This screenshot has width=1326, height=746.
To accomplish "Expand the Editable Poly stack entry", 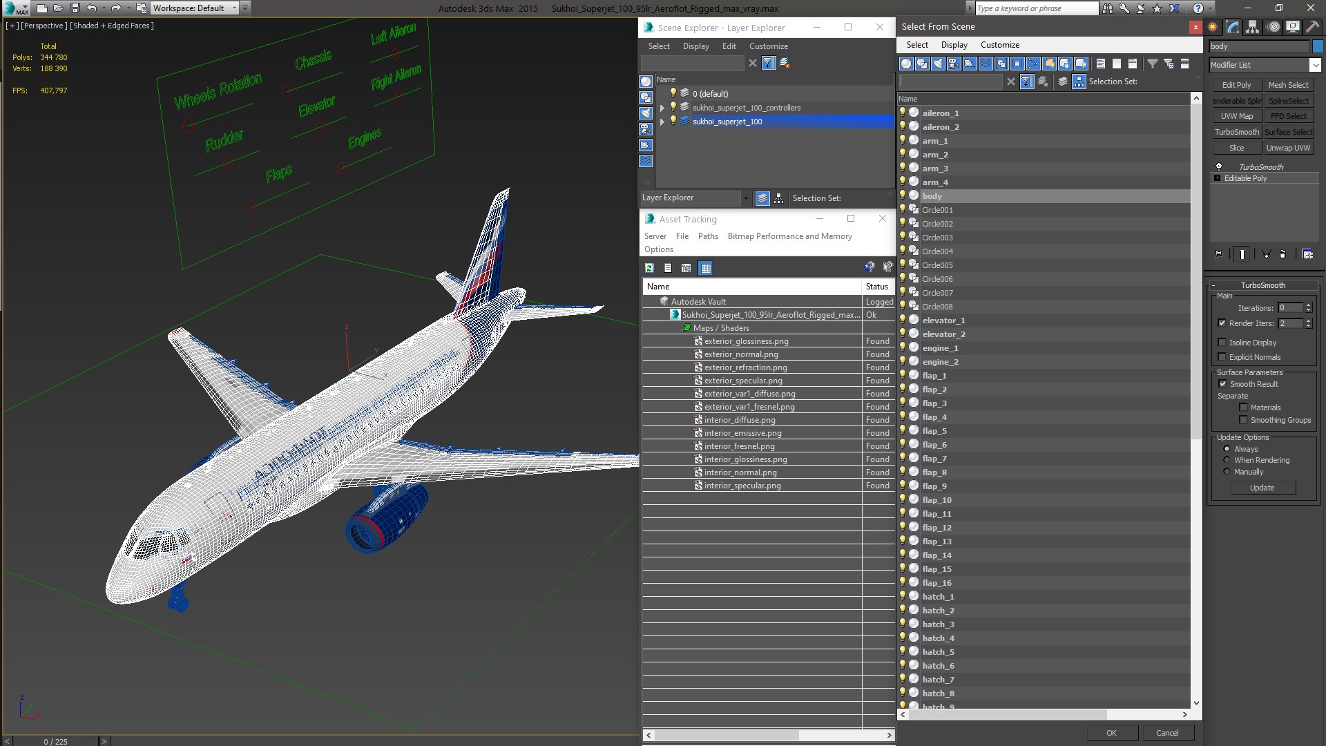I will pyautogui.click(x=1217, y=178).
